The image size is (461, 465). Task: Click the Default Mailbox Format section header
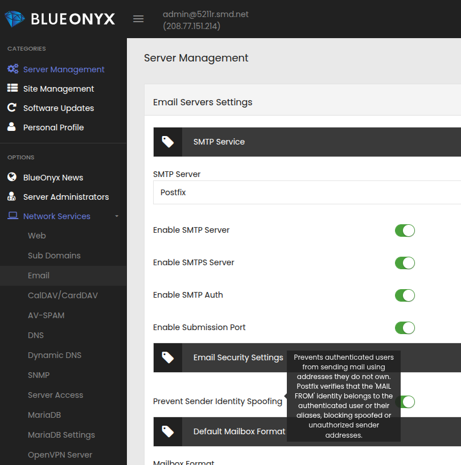tap(239, 431)
